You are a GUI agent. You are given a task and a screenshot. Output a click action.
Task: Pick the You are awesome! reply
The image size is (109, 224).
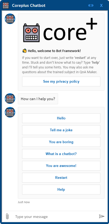(x=61, y=166)
